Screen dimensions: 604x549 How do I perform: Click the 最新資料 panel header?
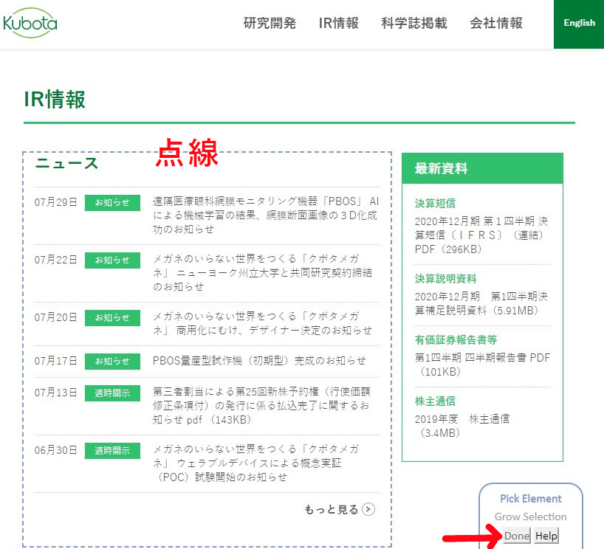[x=482, y=168]
